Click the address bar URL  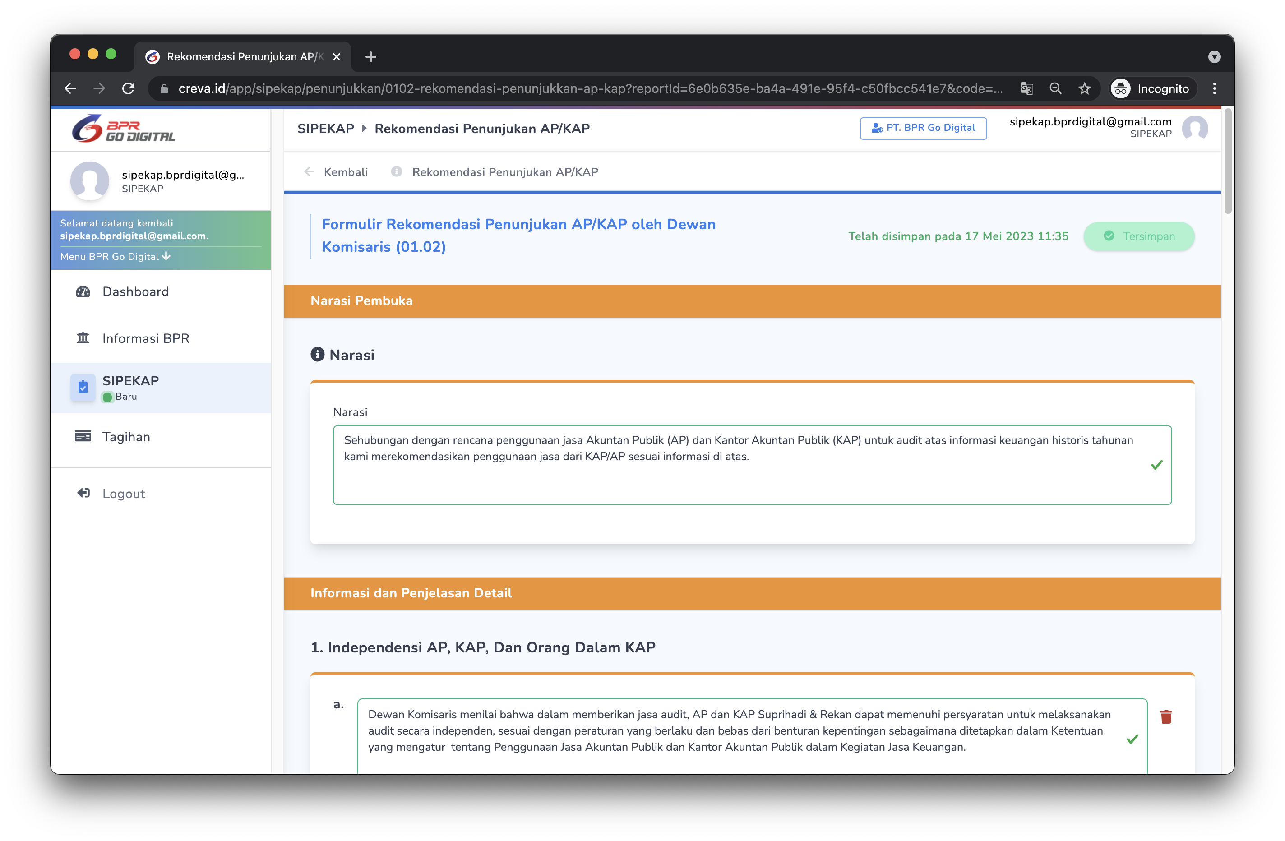point(591,88)
